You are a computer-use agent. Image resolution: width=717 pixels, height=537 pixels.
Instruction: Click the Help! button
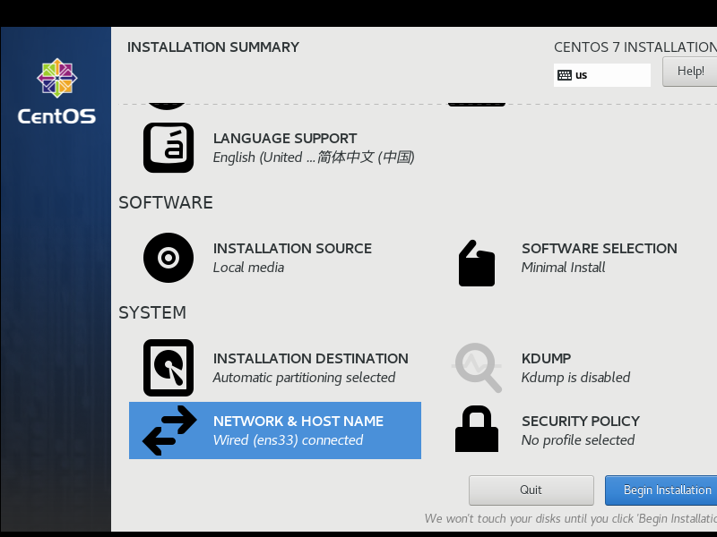690,72
